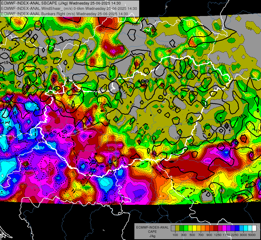Click the white swatch ending the legend
The image size is (261, 240).
tap(254, 228)
